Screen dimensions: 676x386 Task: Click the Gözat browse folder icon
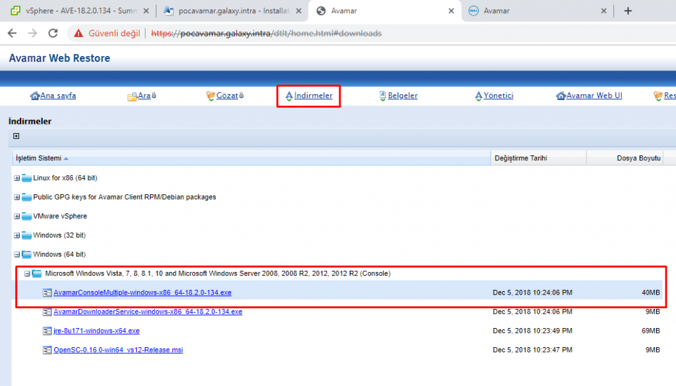coord(211,96)
